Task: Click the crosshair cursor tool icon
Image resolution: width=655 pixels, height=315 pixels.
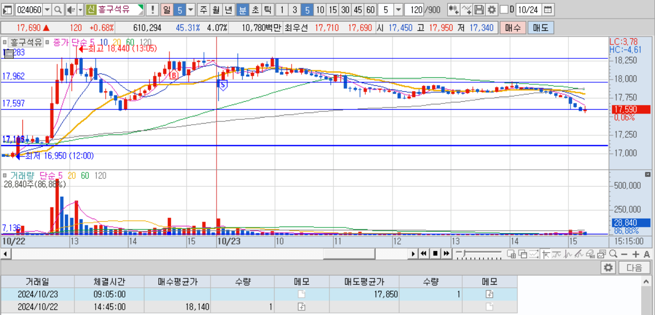Action: pos(546,254)
